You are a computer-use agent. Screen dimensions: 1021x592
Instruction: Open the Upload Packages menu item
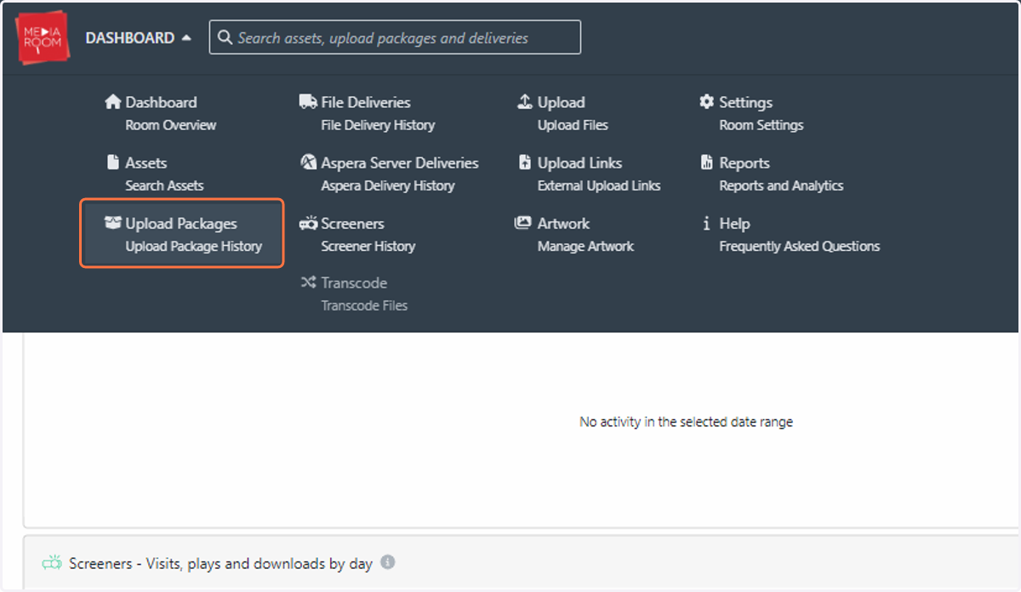tap(181, 224)
